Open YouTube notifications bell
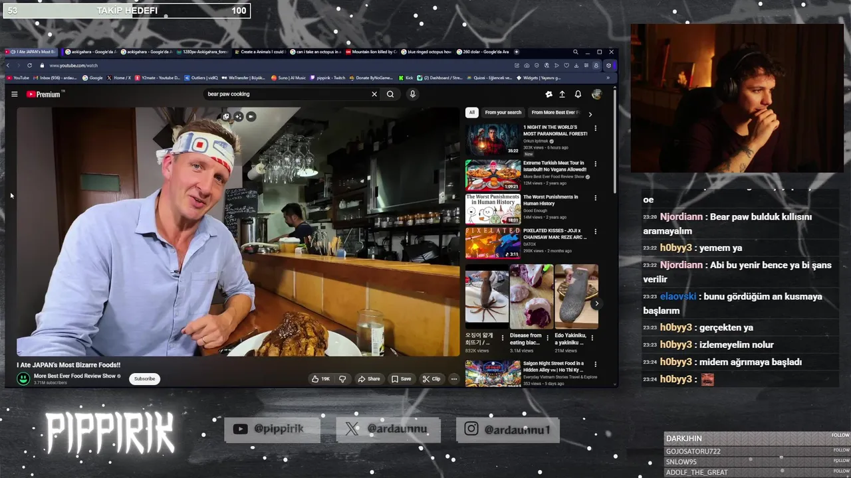Viewport: 851px width, 478px height. [x=578, y=94]
